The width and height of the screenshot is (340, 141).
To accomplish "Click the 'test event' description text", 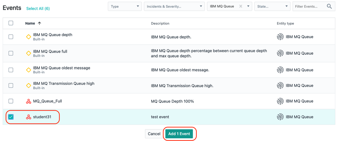I will coord(160,117).
